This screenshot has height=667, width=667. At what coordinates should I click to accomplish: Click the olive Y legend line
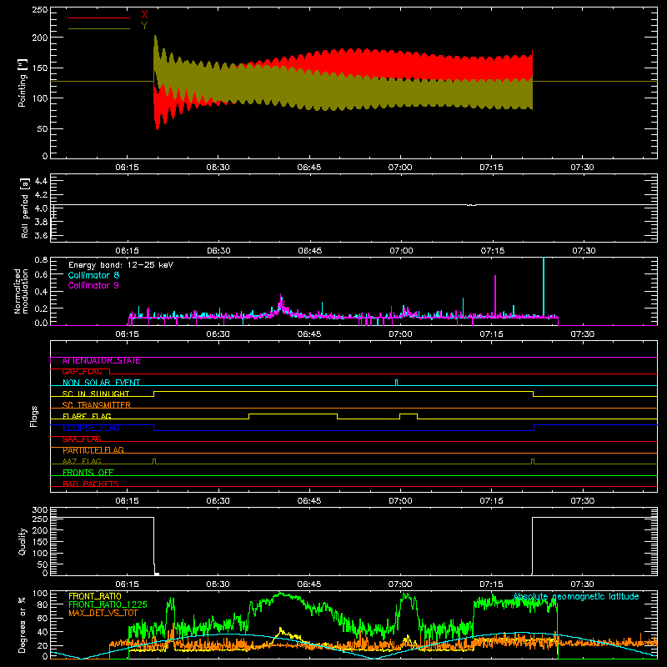pyautogui.click(x=99, y=28)
